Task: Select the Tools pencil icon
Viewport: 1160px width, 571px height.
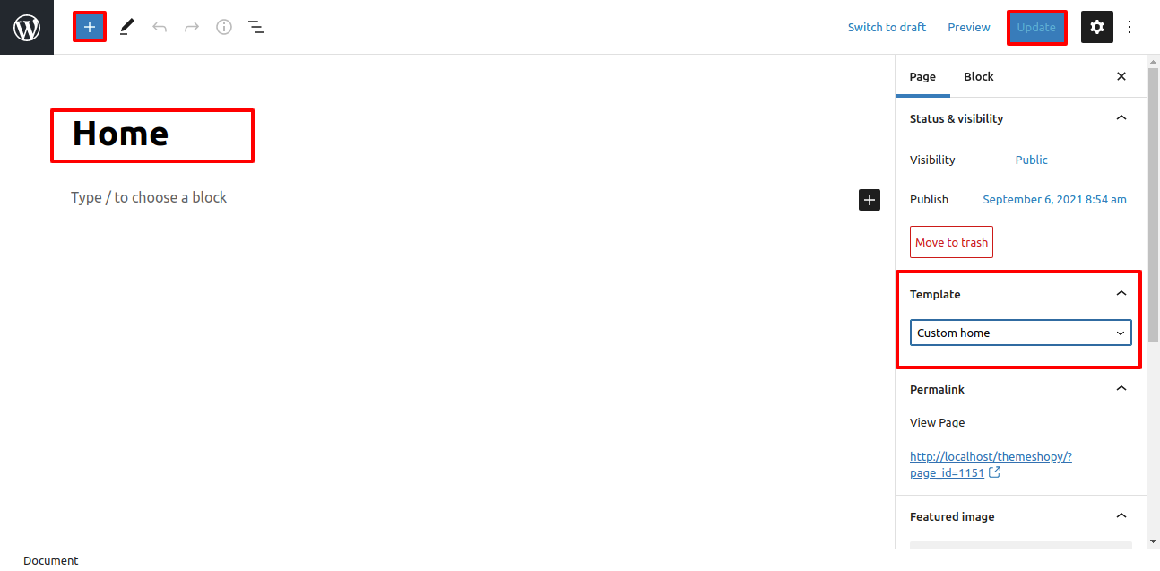Action: coord(127,27)
